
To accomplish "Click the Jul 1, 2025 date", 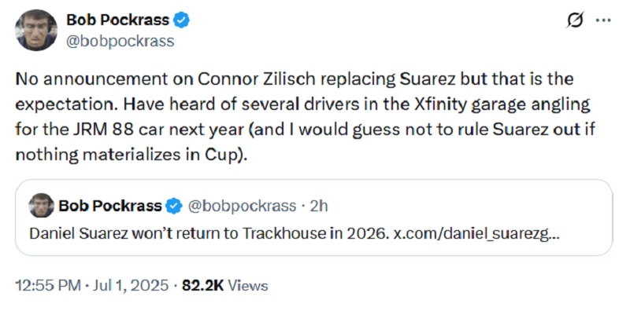I will pos(130,286).
